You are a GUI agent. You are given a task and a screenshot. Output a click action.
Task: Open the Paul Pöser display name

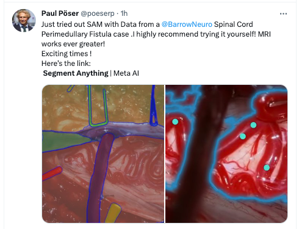pos(60,13)
